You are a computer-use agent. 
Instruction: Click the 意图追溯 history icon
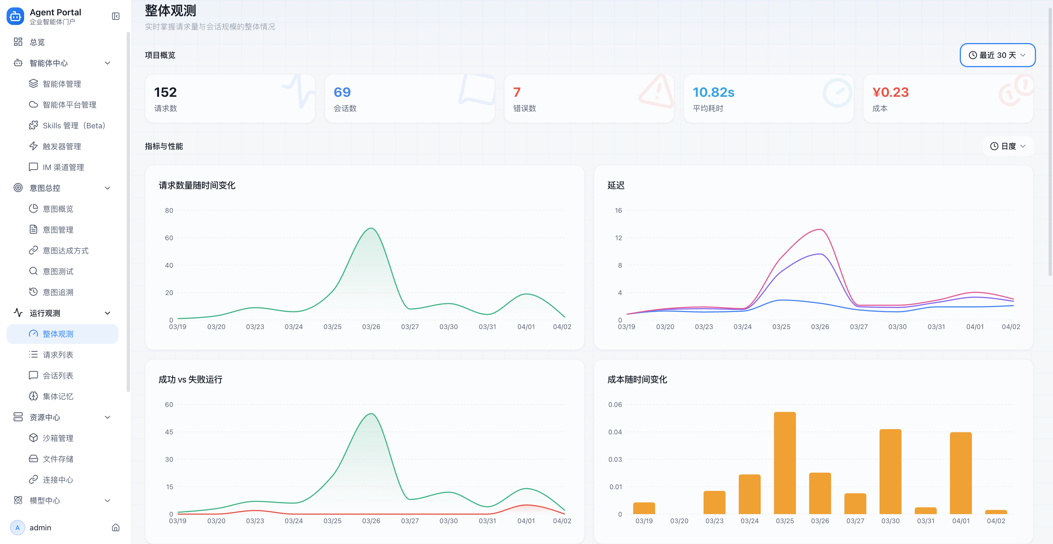(33, 292)
